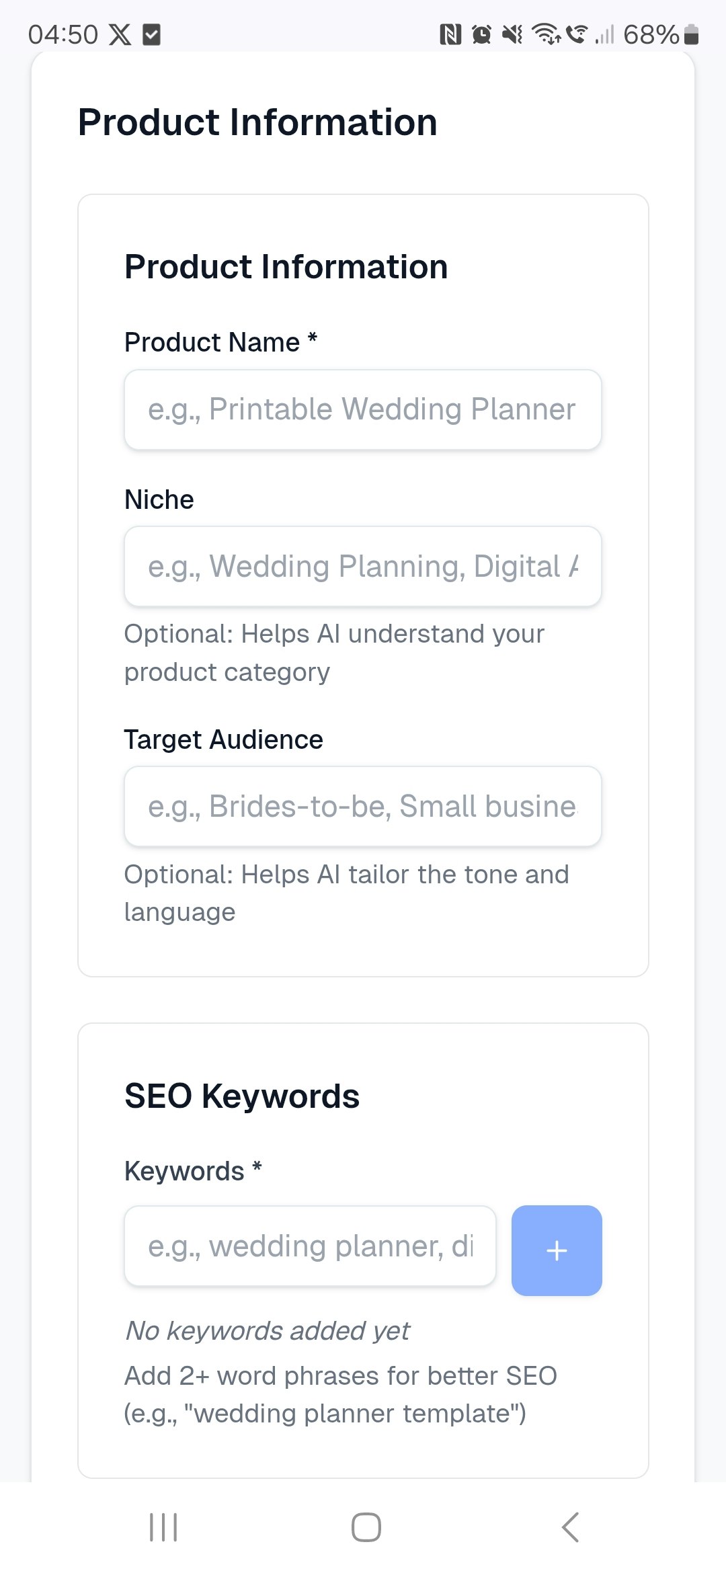This screenshot has height=1573, width=726.
Task: Tap the add keyword plus button
Action: [x=556, y=1250]
